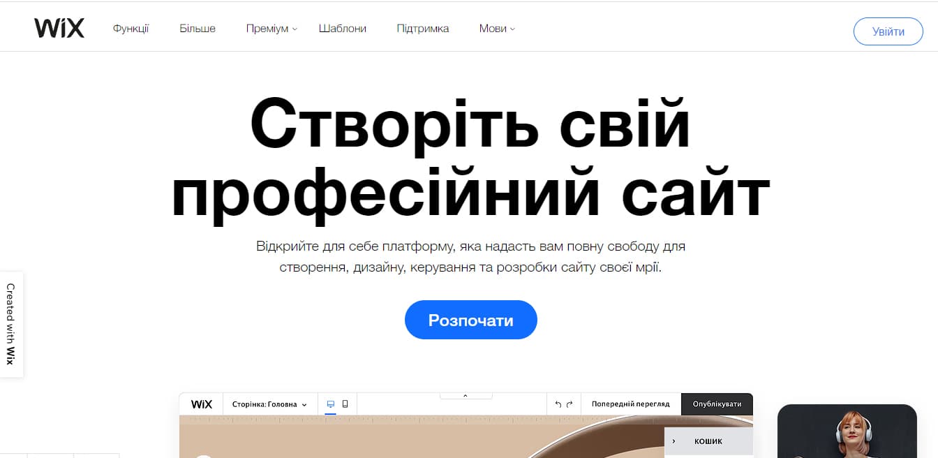Click Попередній перегляд in editor preview
The width and height of the screenshot is (938, 458).
click(631, 404)
